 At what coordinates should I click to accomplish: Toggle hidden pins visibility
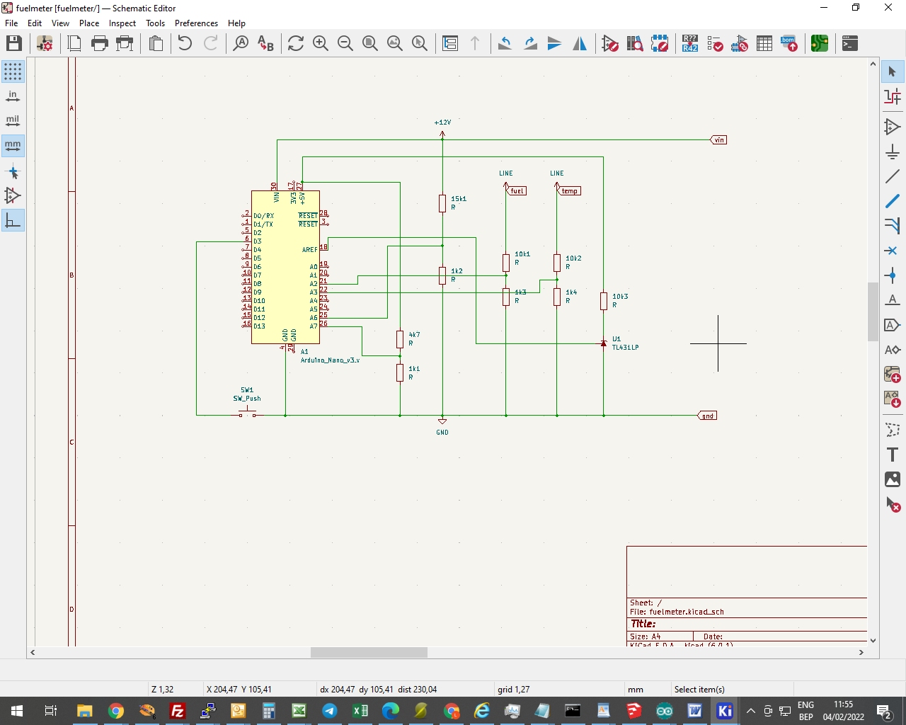pyautogui.click(x=13, y=196)
